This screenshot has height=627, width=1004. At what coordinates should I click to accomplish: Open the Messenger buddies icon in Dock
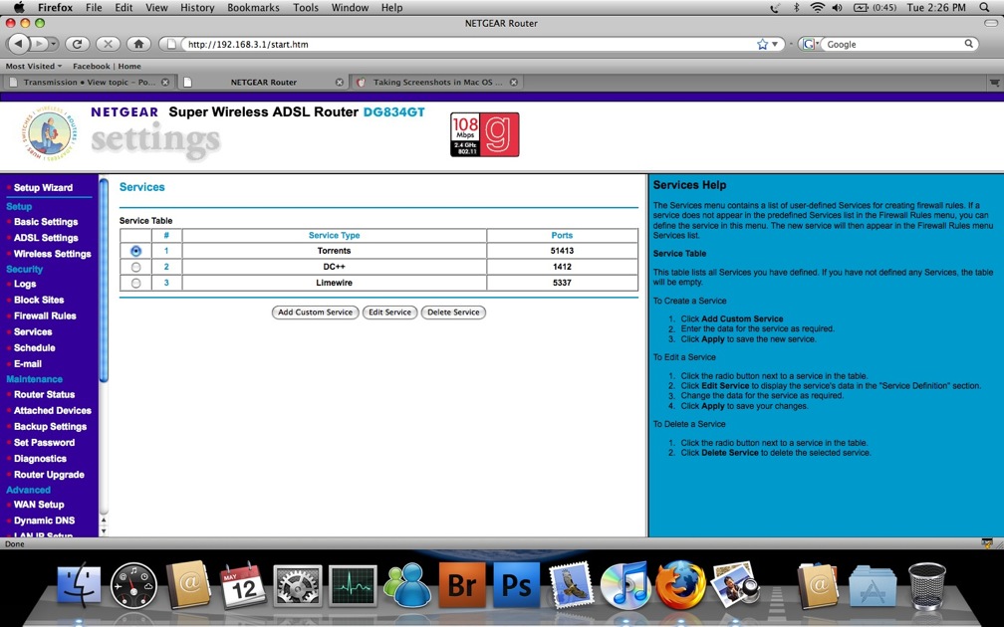pos(407,585)
